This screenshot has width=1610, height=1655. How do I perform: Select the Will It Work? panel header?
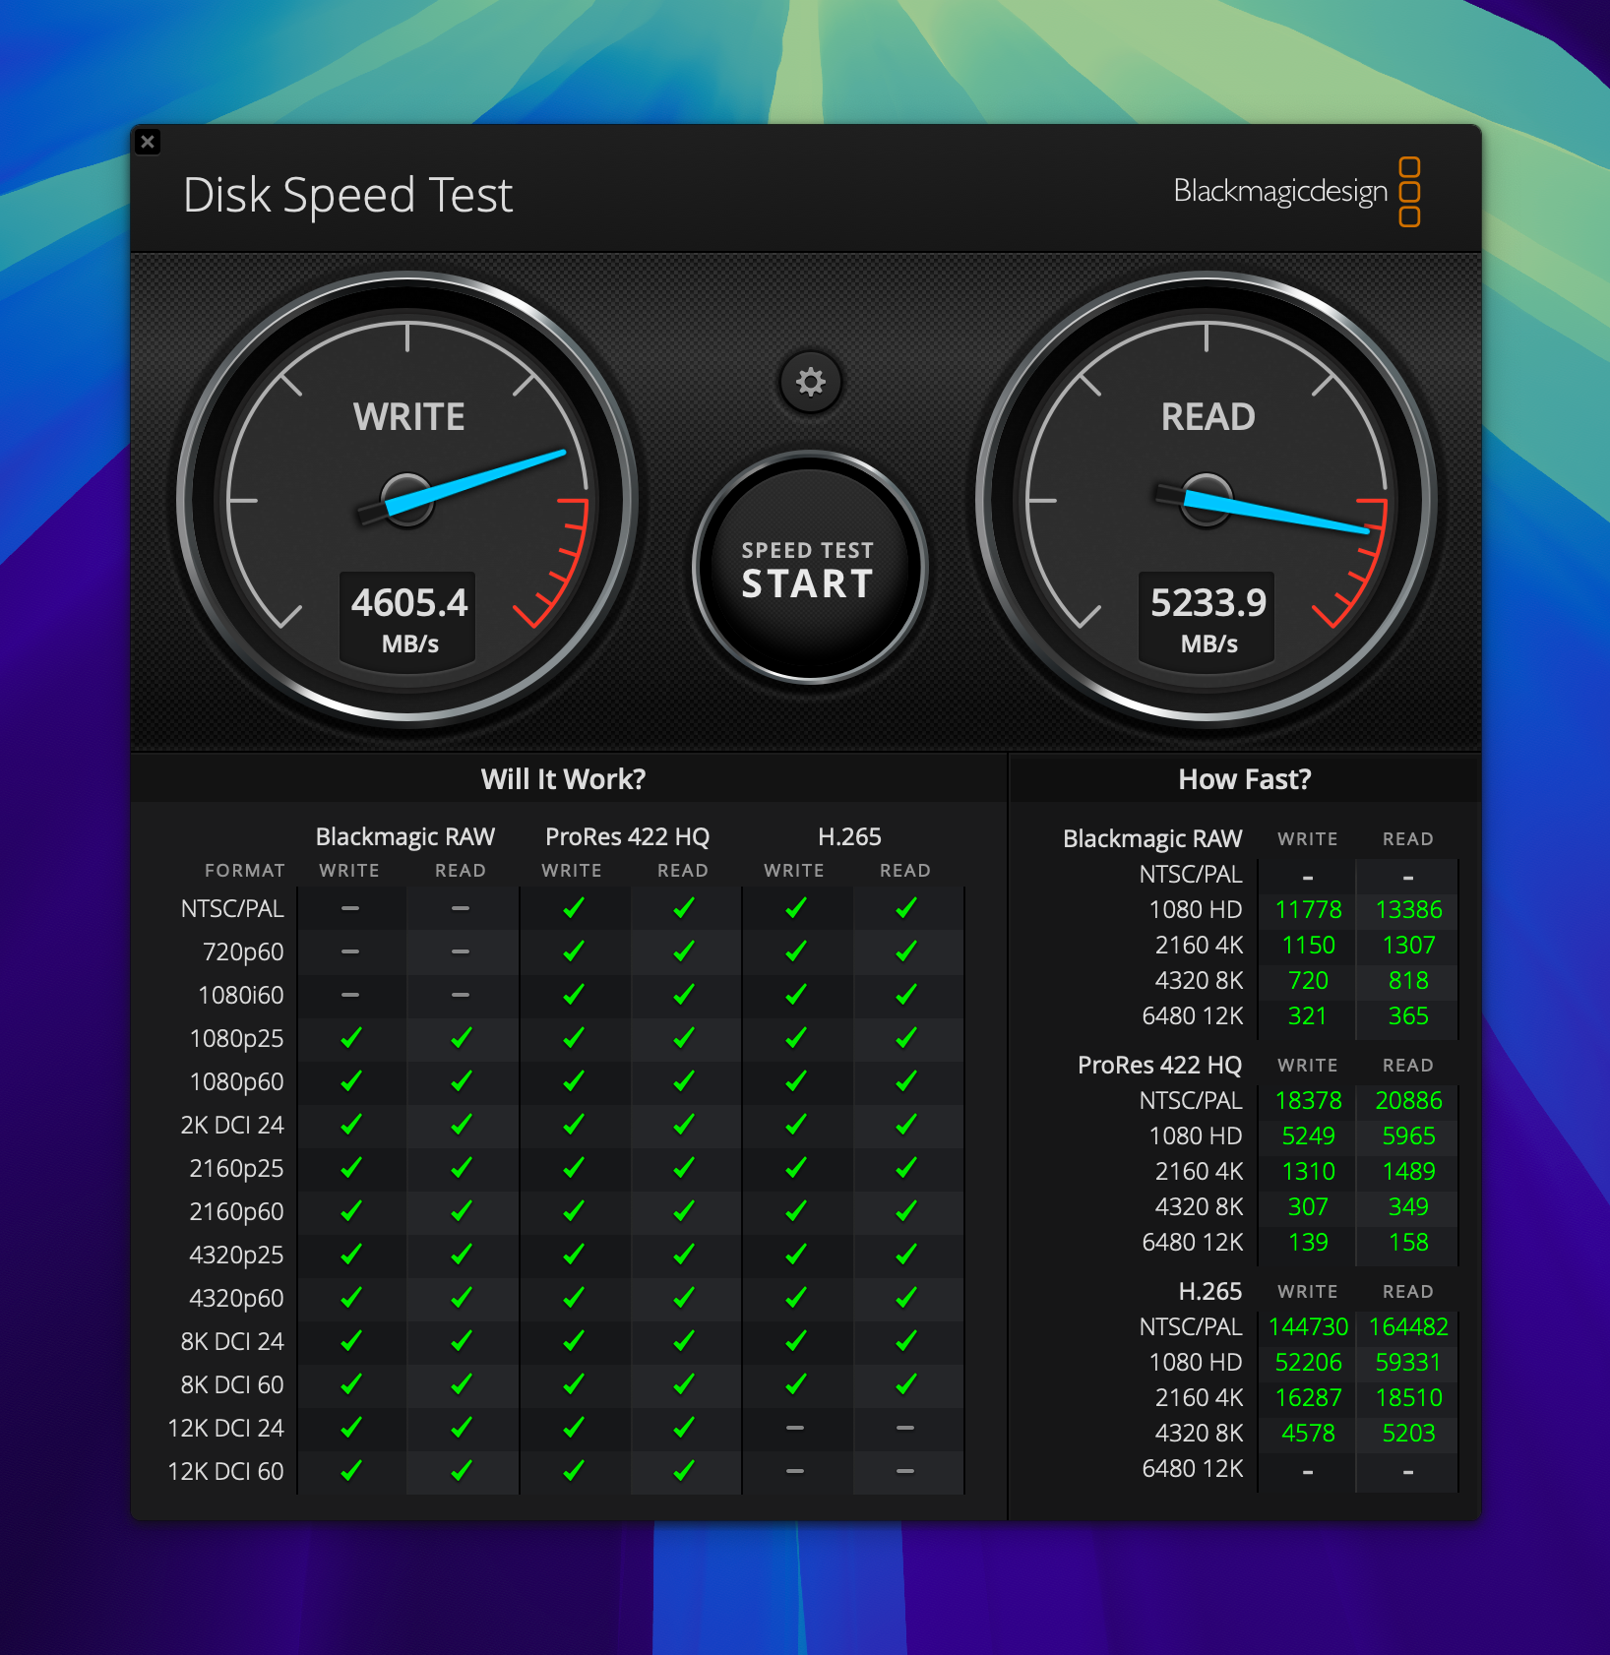click(x=563, y=778)
